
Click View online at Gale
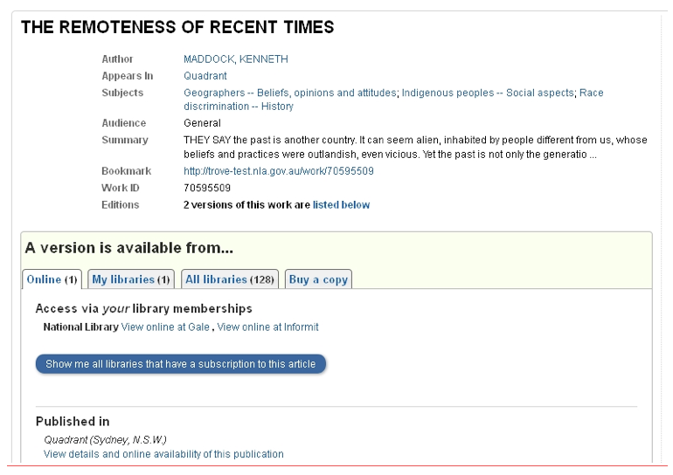click(x=165, y=327)
